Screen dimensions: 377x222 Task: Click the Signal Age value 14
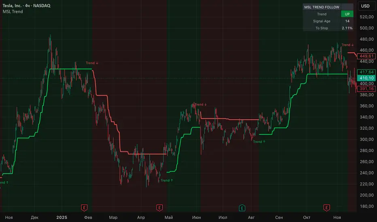(347, 21)
